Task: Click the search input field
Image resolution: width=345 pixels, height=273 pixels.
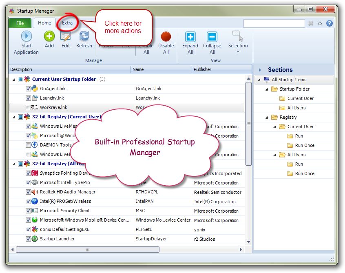Action: 274,23
